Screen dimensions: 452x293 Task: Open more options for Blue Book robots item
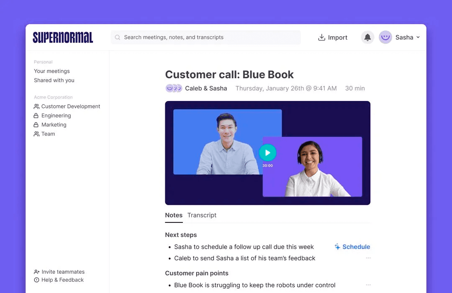pos(368,285)
